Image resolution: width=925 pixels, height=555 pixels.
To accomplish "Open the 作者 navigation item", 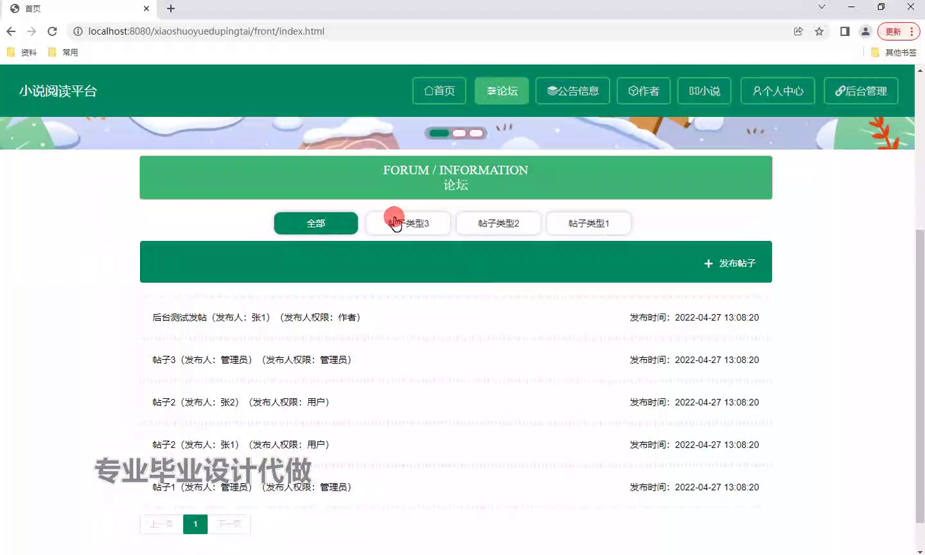I will 644,91.
